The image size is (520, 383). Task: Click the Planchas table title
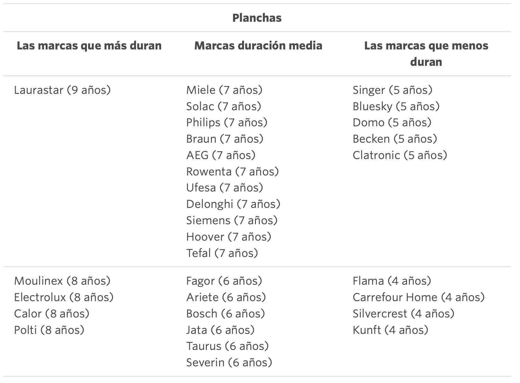[257, 18]
